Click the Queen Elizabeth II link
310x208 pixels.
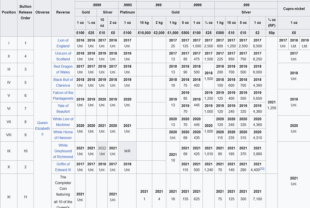[42, 129]
